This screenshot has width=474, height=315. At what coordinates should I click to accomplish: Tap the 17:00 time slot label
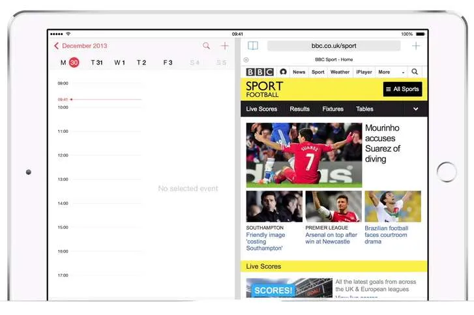coord(63,275)
